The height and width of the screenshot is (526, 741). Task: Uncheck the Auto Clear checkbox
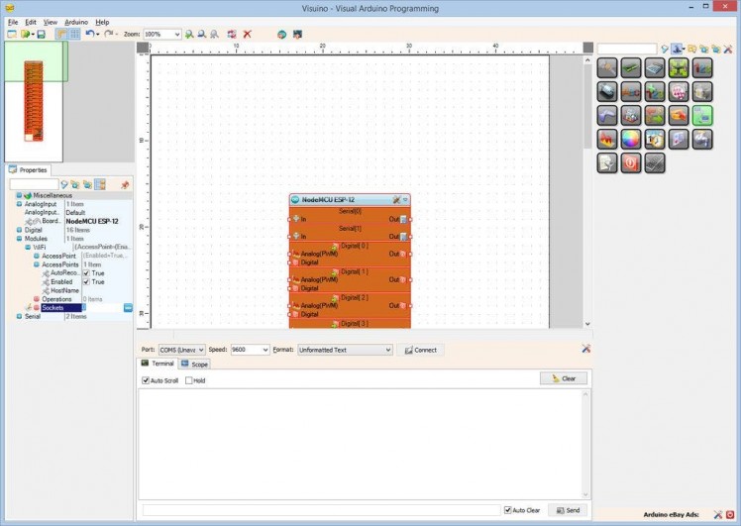pyautogui.click(x=508, y=510)
